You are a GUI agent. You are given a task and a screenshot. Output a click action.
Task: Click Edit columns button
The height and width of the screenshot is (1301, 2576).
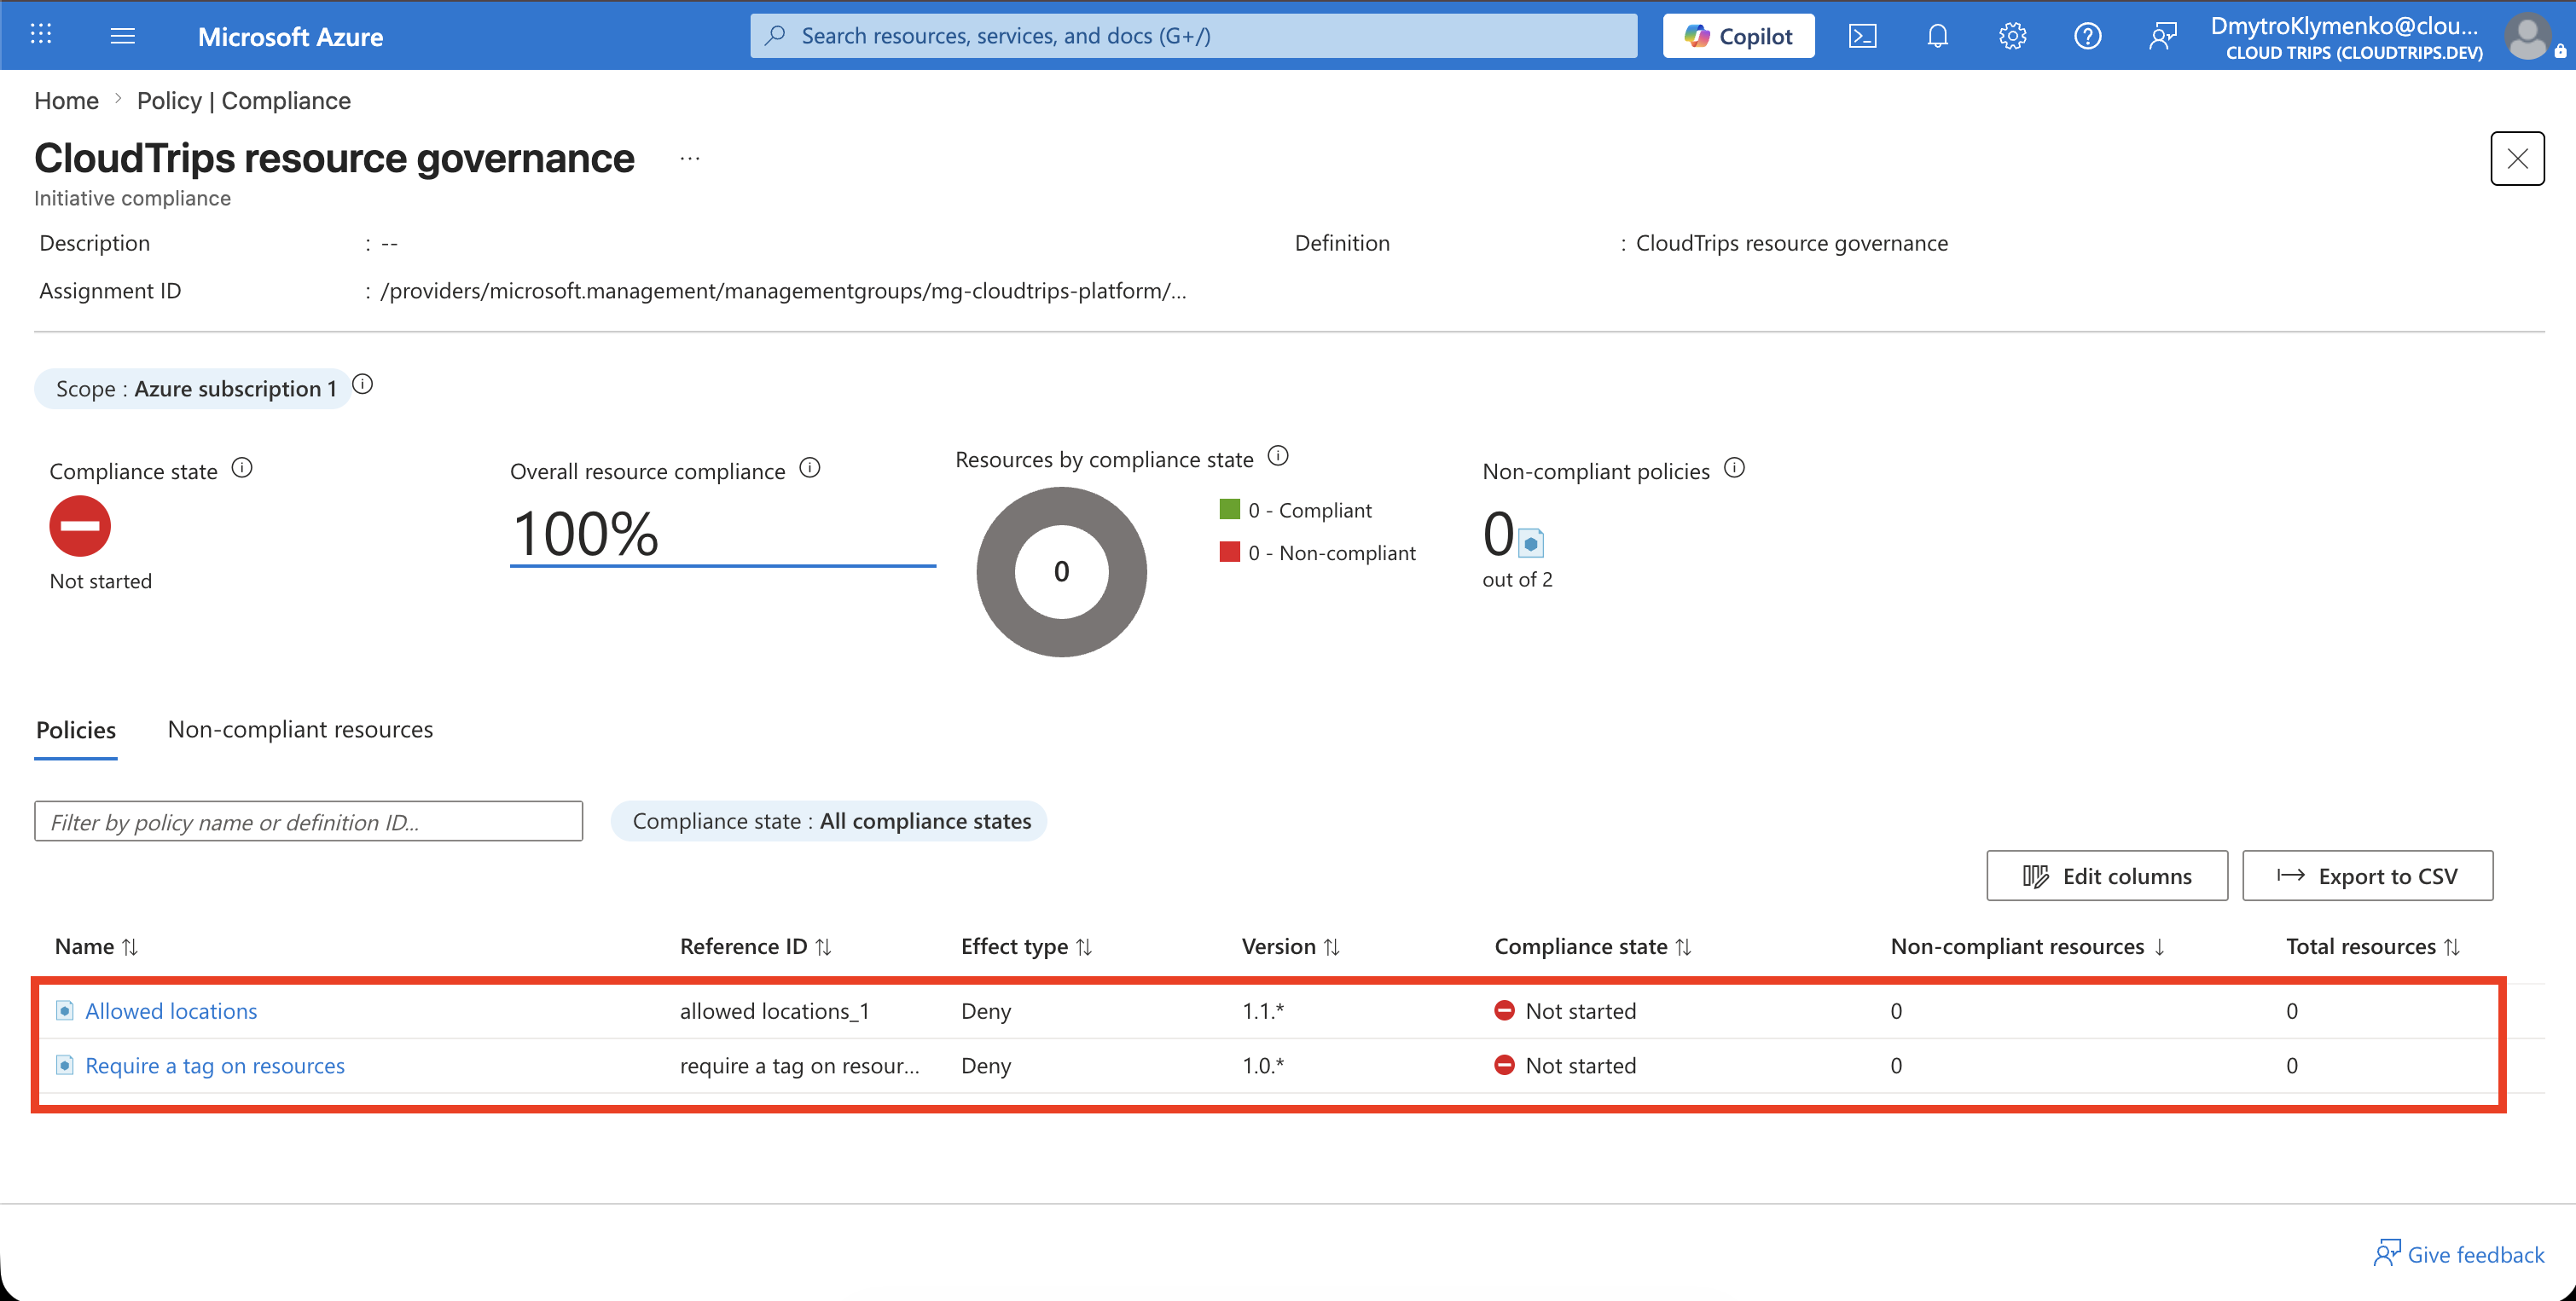2107,876
